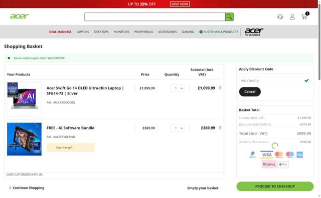Click the Mastercard payment icon
Viewport: 321px width, 198px height.
(279, 154)
